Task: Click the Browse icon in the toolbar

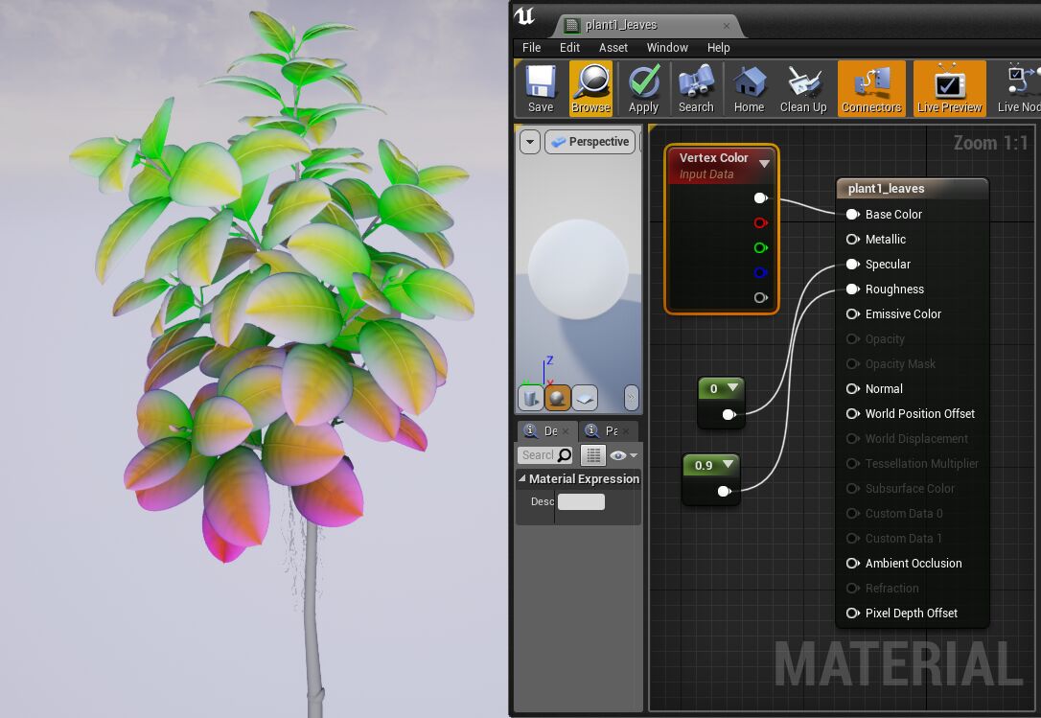Action: point(590,87)
